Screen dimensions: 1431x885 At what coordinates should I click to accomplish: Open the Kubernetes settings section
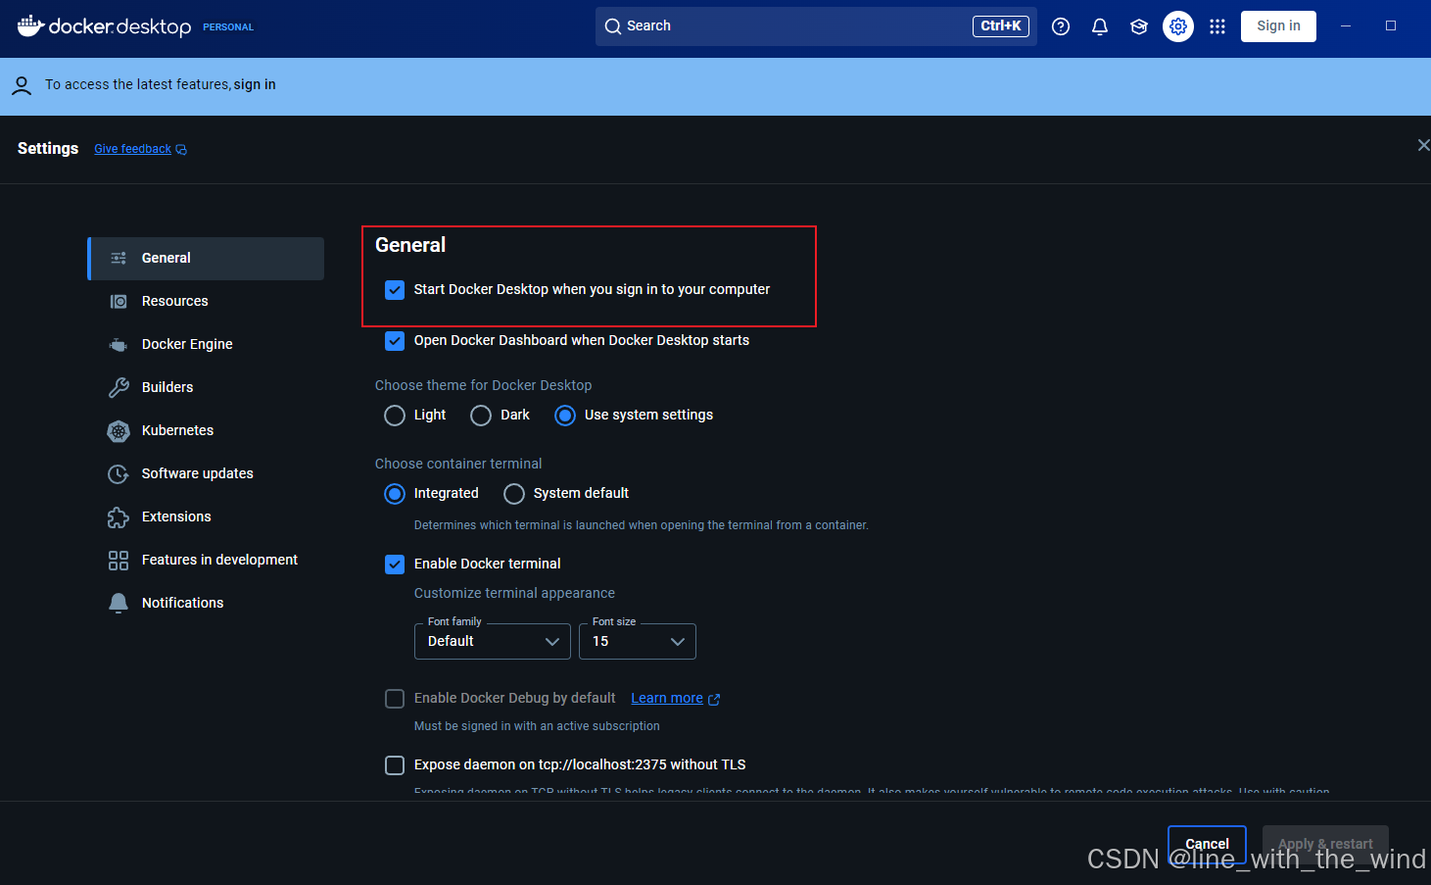point(206,431)
